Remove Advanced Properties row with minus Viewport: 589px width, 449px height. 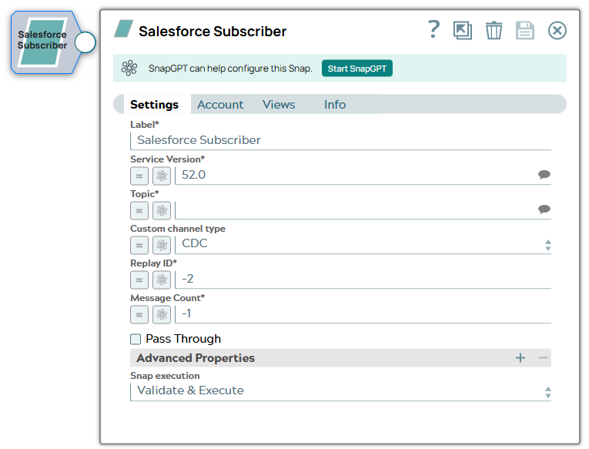pyautogui.click(x=543, y=357)
